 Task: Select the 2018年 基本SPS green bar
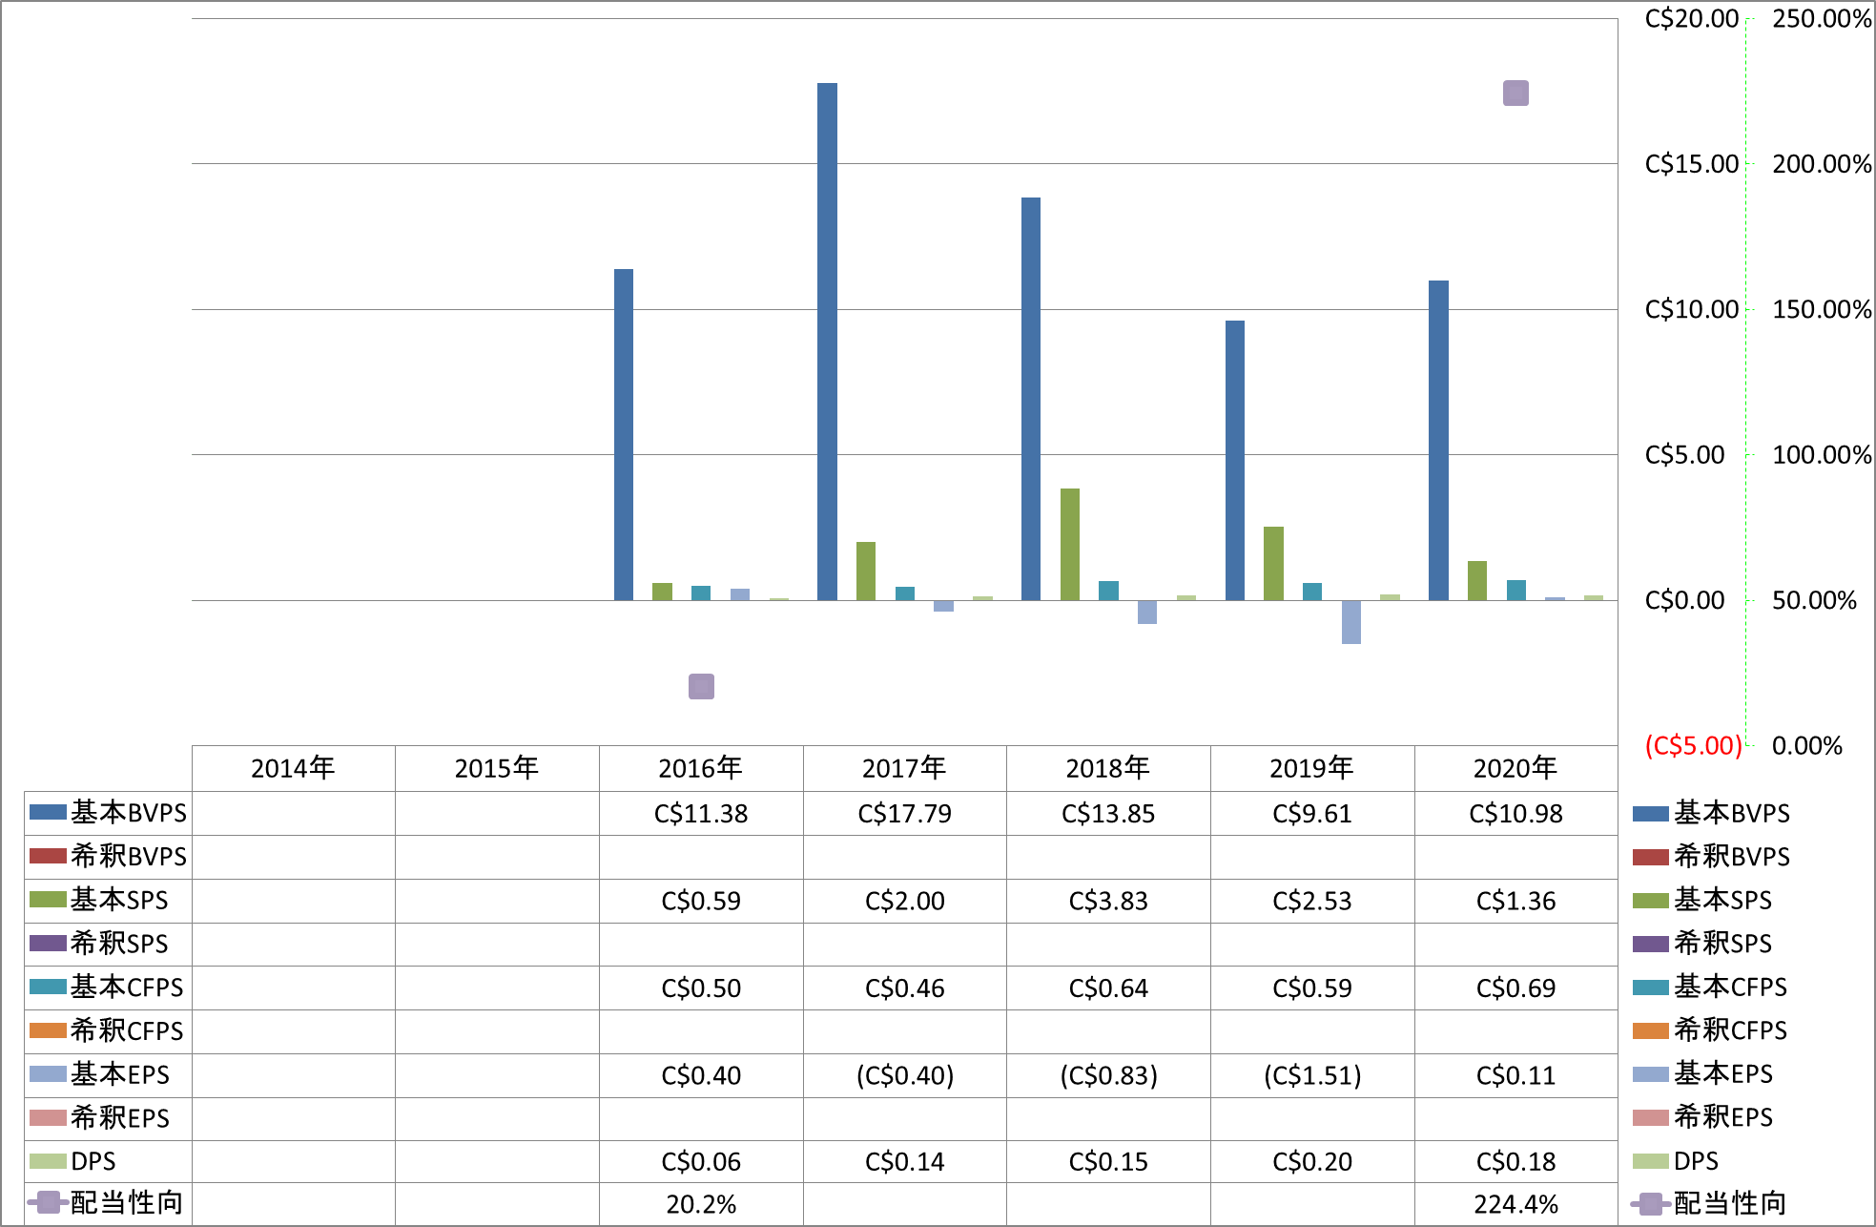[x=1070, y=545]
